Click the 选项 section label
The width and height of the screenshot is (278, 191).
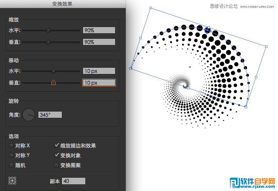(14, 136)
